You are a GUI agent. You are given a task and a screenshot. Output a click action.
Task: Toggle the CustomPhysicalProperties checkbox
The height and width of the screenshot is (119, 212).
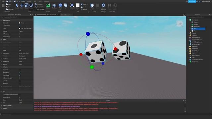pos(20,95)
